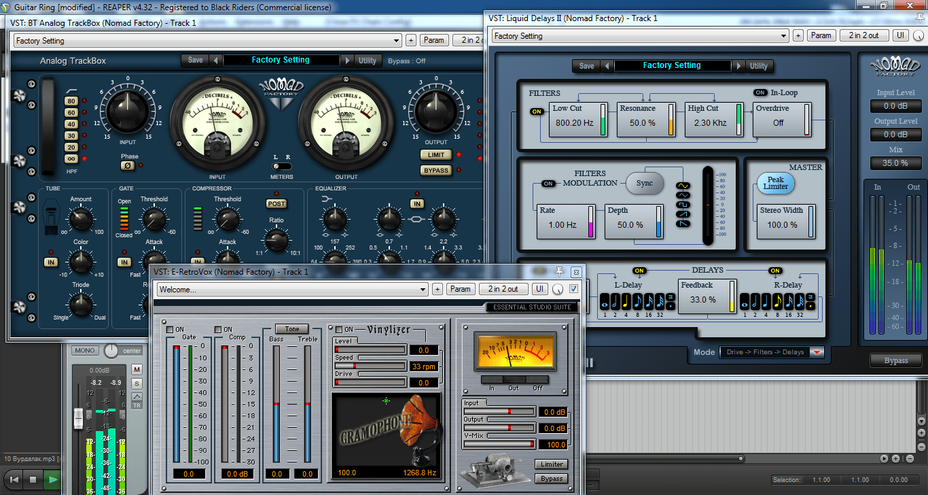Click the next preset arrow in Liquid Delays
The width and height of the screenshot is (928, 495).
(x=738, y=66)
